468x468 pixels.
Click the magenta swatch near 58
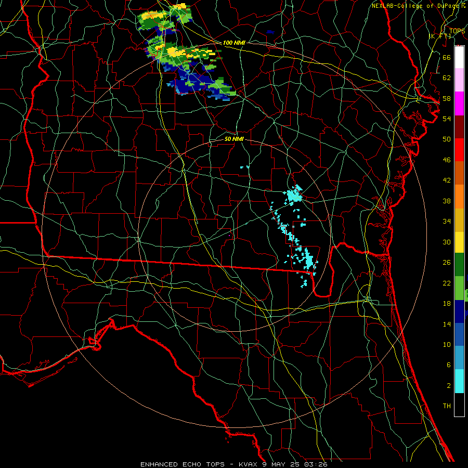point(459,103)
